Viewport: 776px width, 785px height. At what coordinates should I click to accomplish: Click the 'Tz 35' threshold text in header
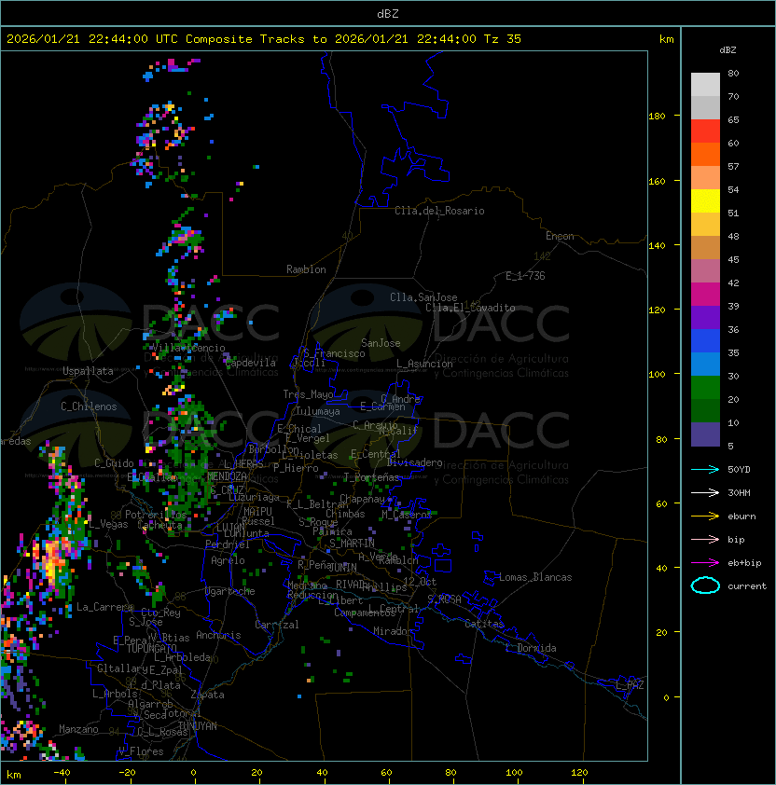503,39
